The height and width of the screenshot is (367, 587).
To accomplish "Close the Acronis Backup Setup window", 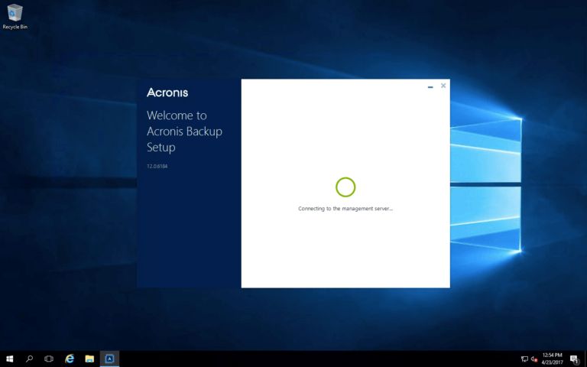I will click(443, 86).
